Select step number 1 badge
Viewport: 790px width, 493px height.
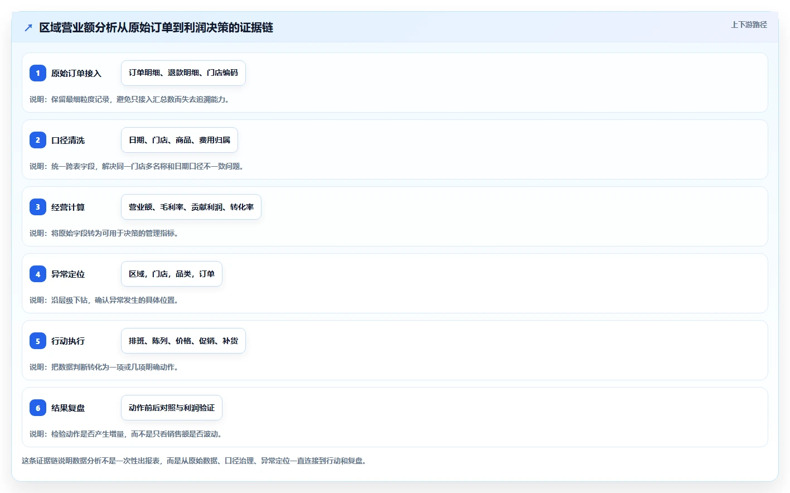[38, 73]
